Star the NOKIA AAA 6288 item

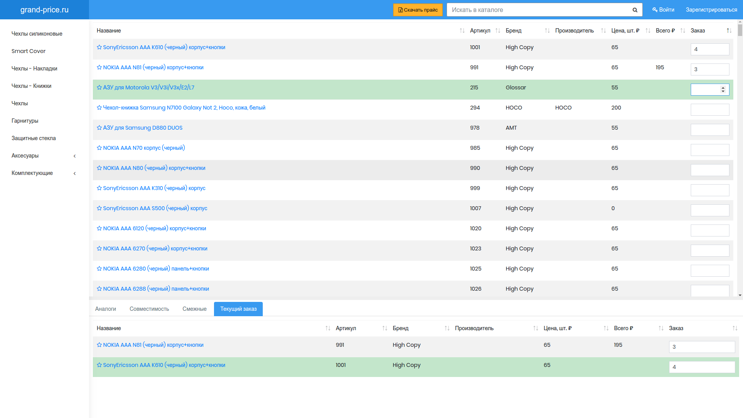point(99,289)
